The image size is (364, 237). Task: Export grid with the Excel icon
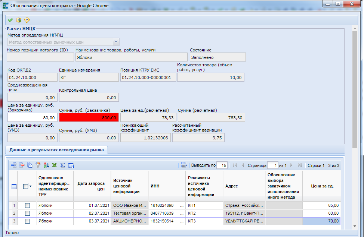point(54,165)
